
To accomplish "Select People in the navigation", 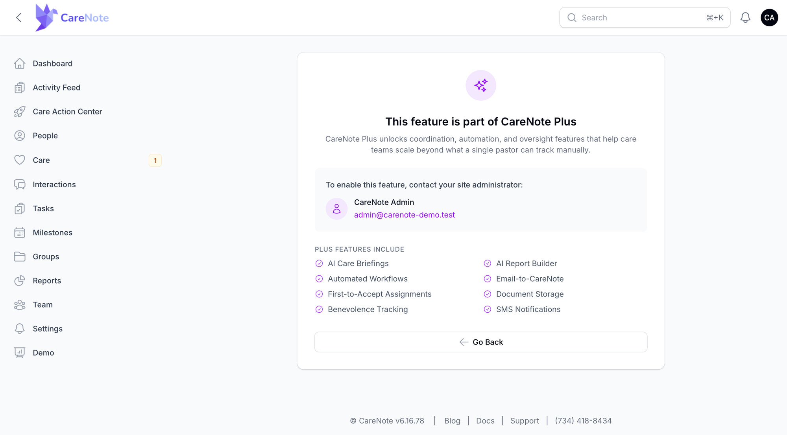I will (x=45, y=136).
